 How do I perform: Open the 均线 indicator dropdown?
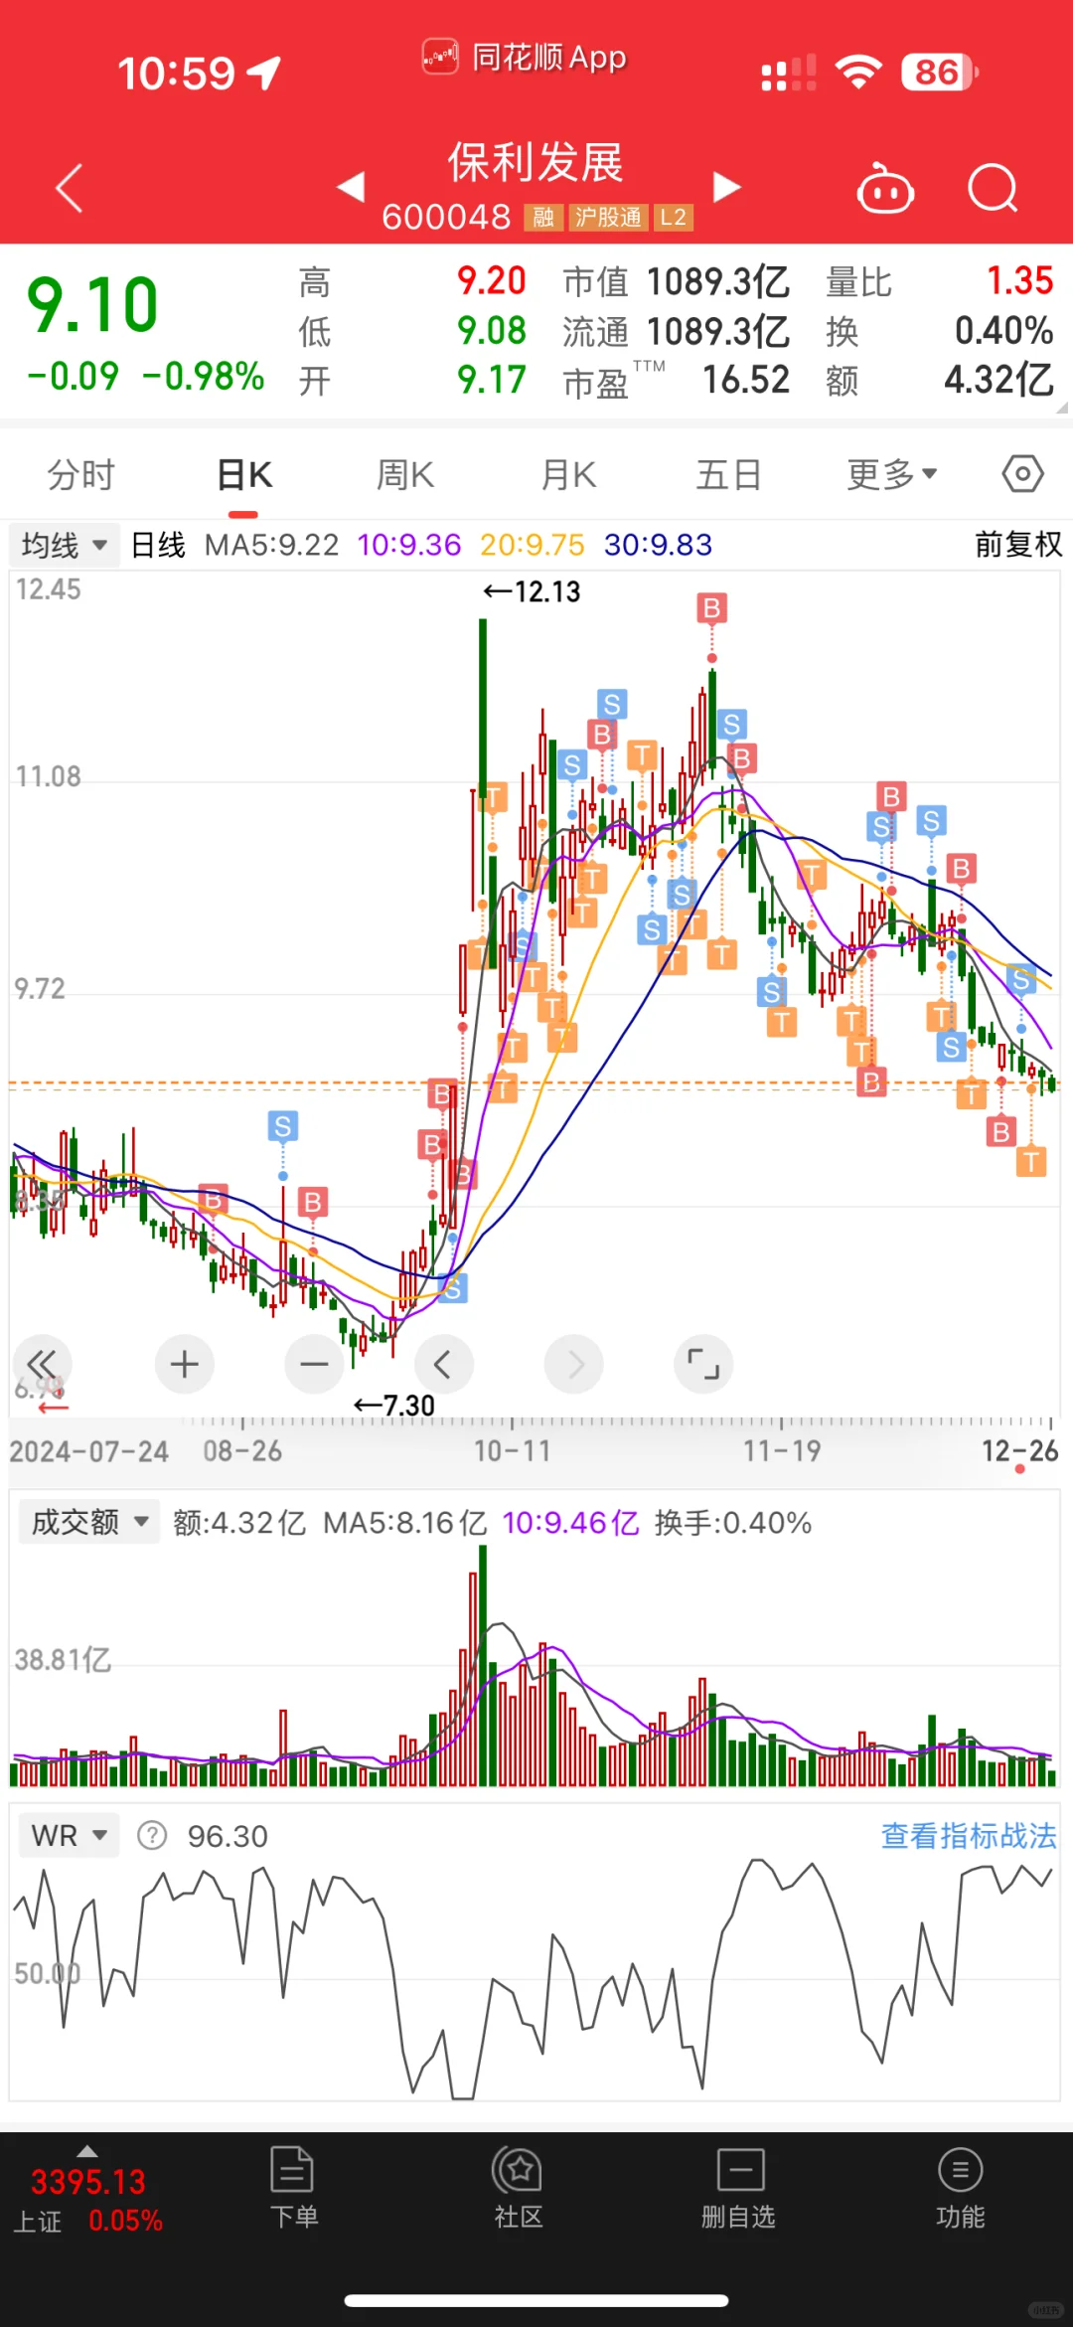(65, 545)
